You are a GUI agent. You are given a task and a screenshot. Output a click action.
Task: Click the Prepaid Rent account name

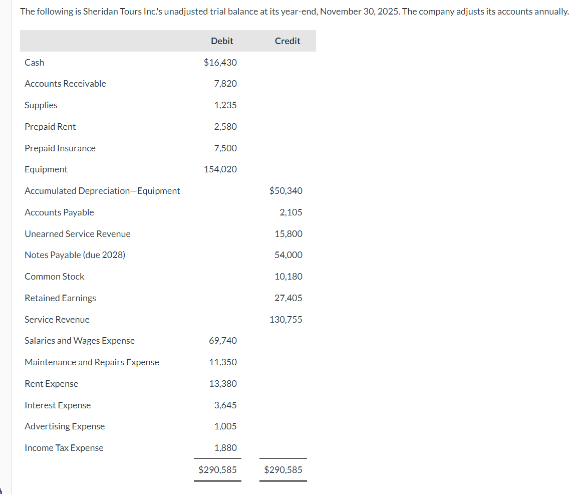pyautogui.click(x=50, y=127)
